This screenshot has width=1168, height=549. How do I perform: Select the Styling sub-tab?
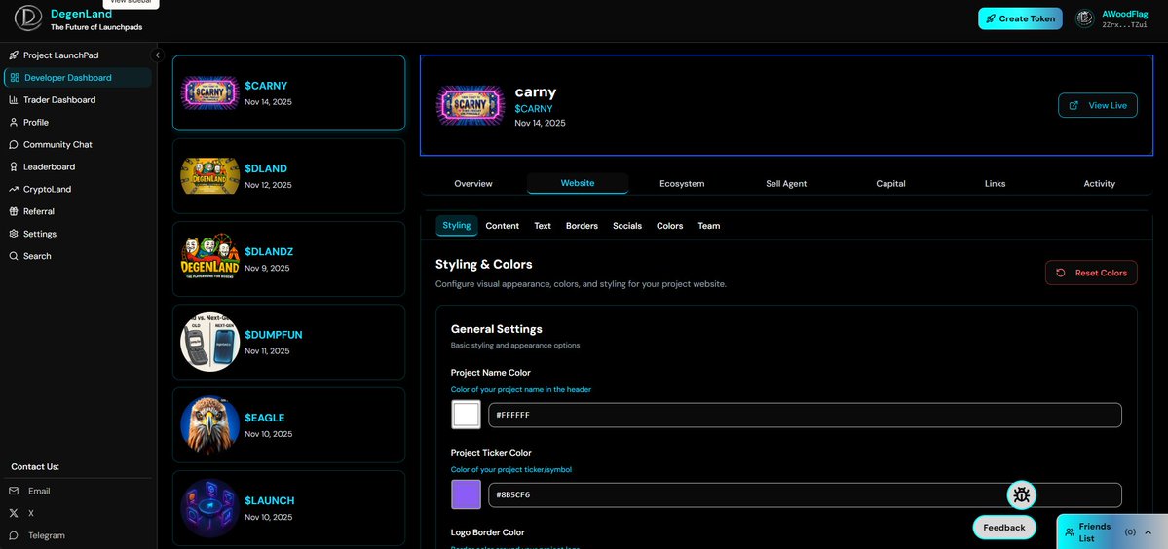point(457,226)
